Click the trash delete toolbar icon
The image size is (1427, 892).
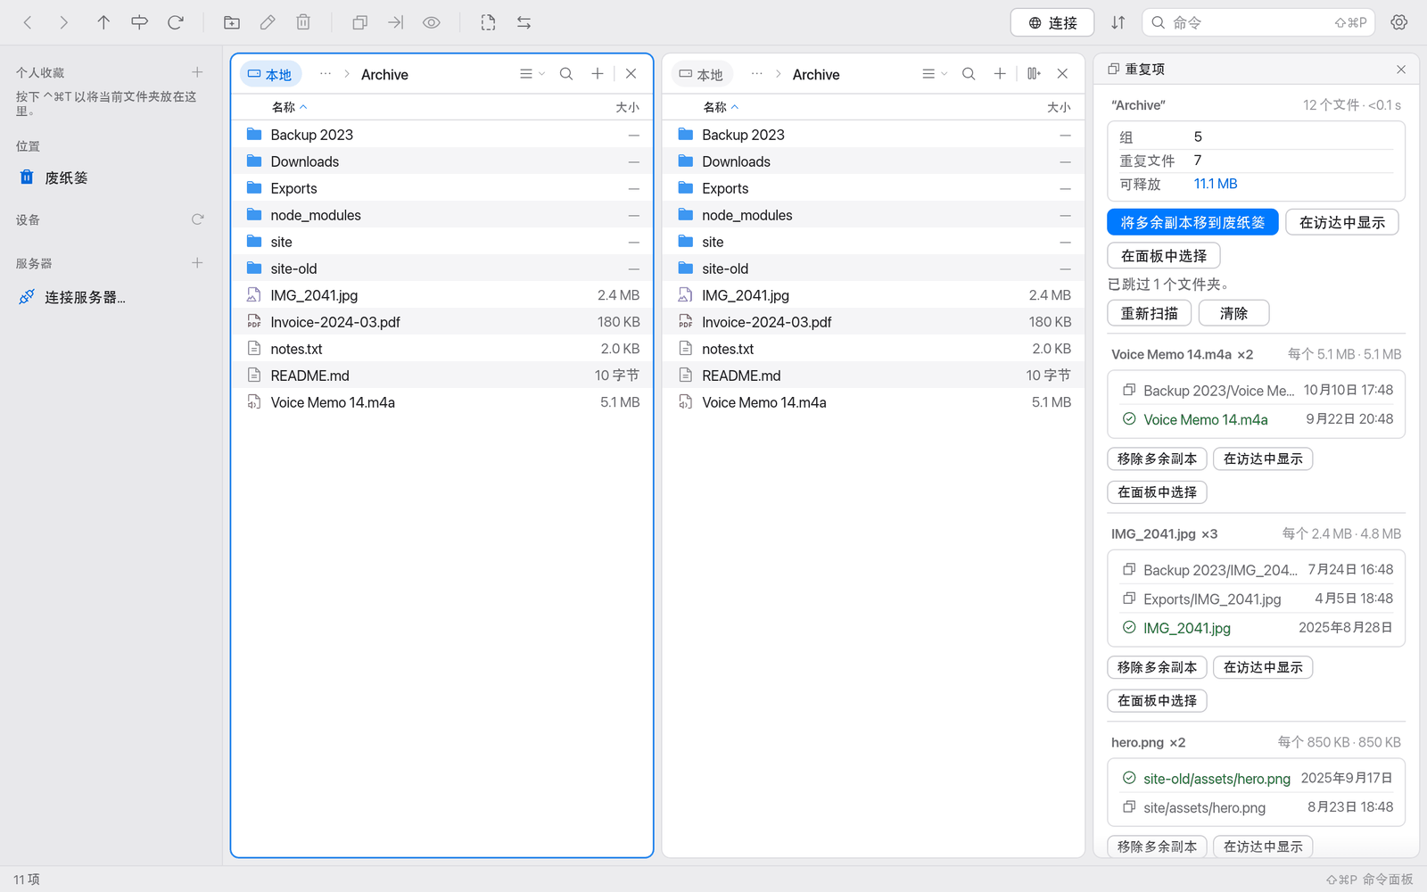pyautogui.click(x=303, y=22)
